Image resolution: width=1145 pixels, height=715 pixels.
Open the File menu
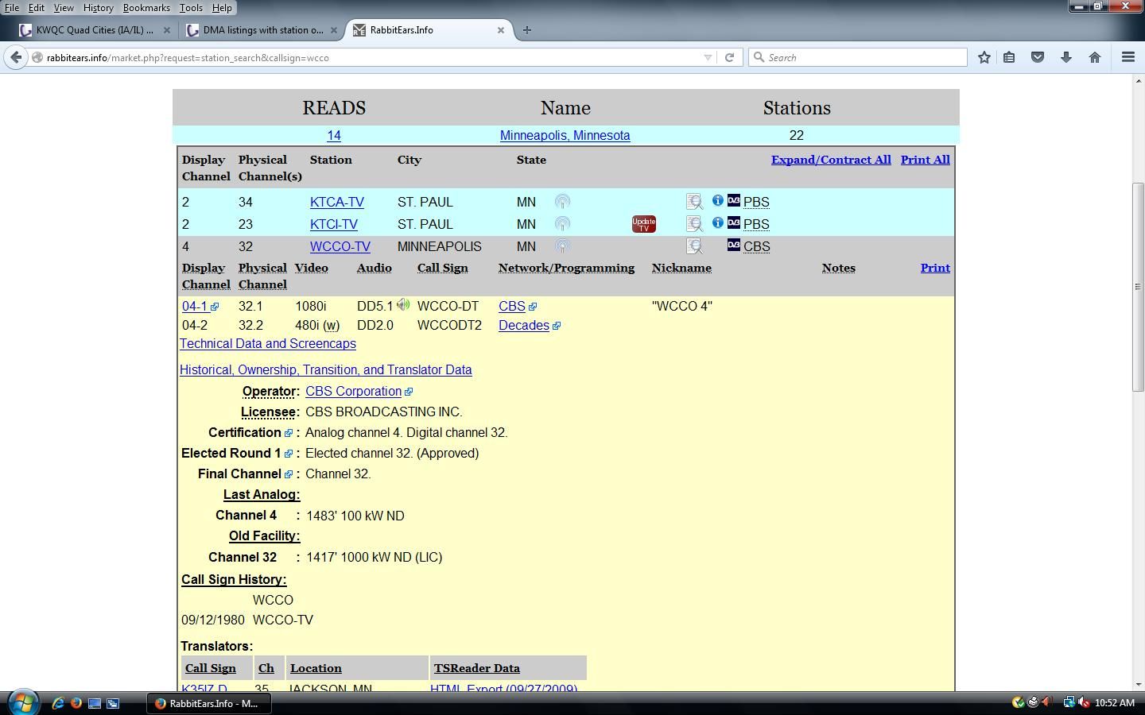point(12,7)
